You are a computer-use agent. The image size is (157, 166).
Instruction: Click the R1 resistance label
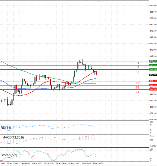(x=137, y=72)
